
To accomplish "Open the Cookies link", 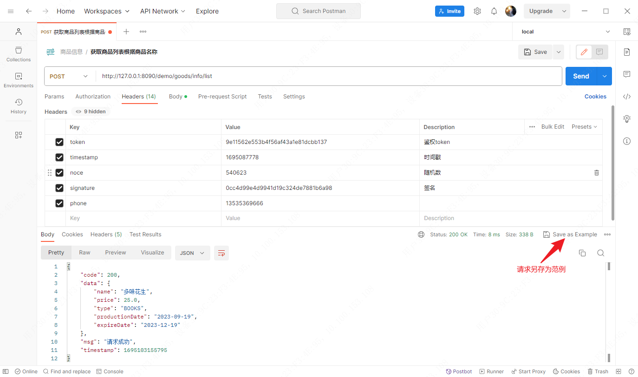I will (595, 97).
